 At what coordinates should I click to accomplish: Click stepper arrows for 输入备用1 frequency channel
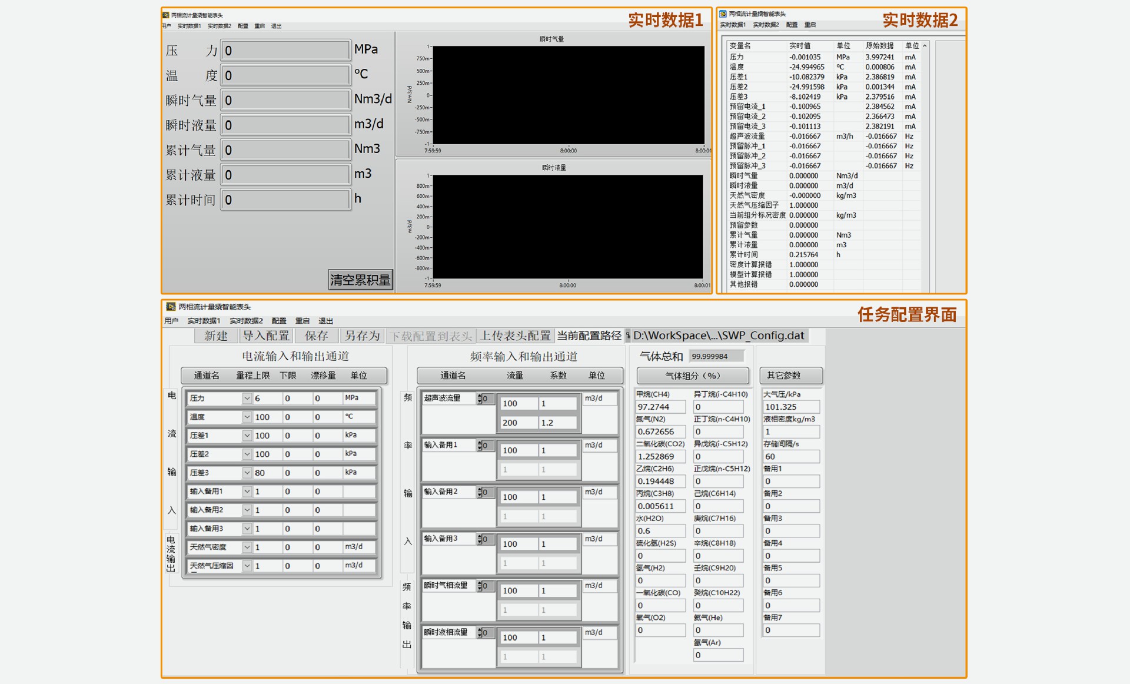tap(480, 446)
